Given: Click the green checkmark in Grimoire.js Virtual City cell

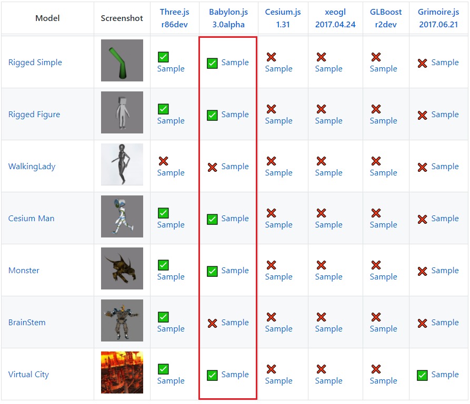Looking at the screenshot, I should click(x=422, y=375).
